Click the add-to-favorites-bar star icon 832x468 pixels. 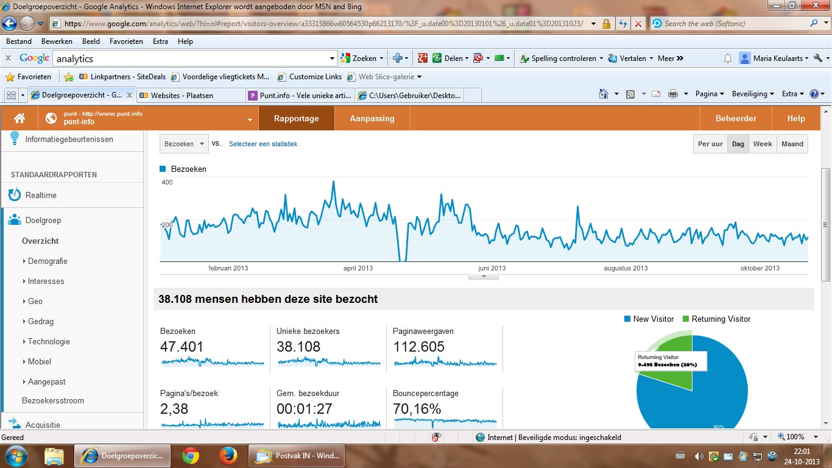[69, 77]
